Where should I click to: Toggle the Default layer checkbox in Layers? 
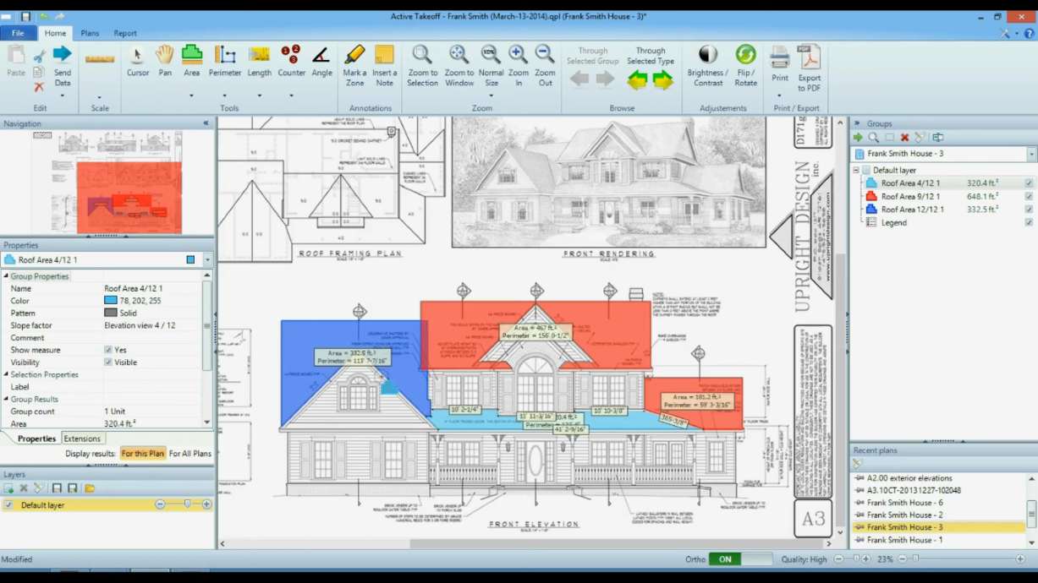[9, 505]
